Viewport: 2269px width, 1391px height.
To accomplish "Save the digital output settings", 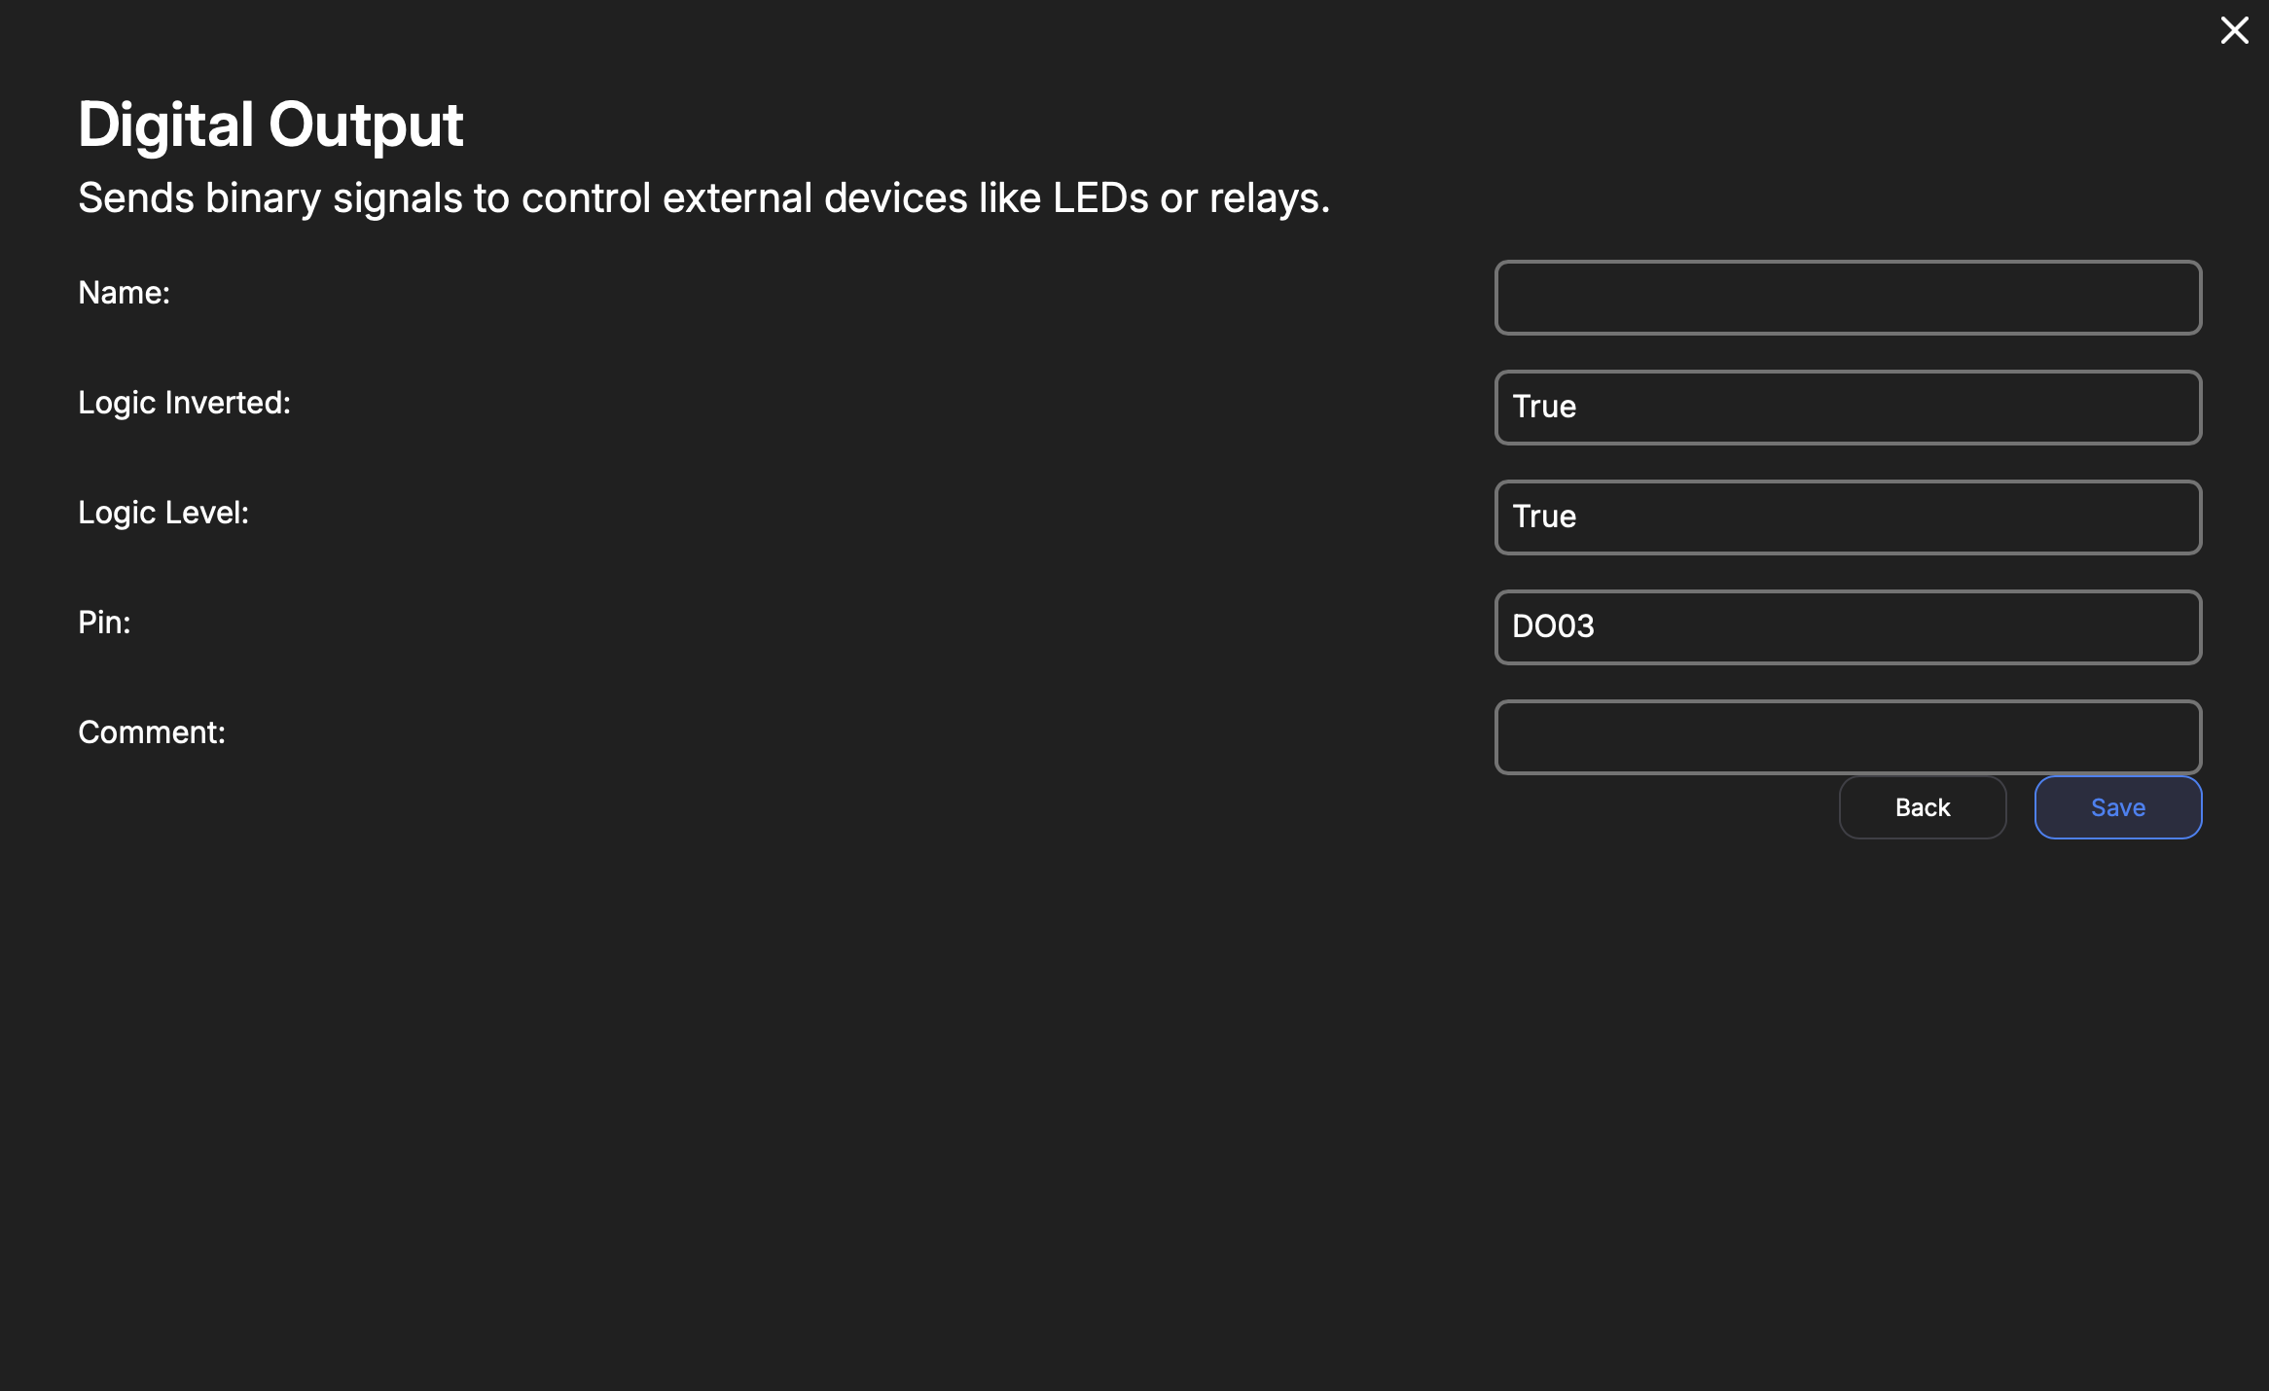I will click(2117, 807).
